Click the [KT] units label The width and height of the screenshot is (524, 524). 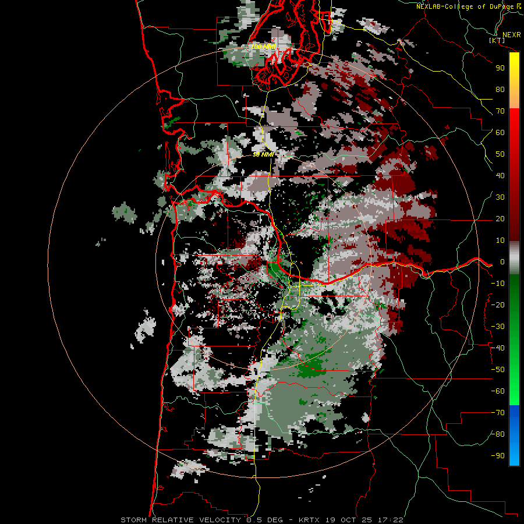pyautogui.click(x=497, y=40)
